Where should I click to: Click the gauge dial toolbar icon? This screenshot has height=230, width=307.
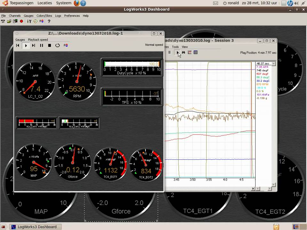click(35, 21)
